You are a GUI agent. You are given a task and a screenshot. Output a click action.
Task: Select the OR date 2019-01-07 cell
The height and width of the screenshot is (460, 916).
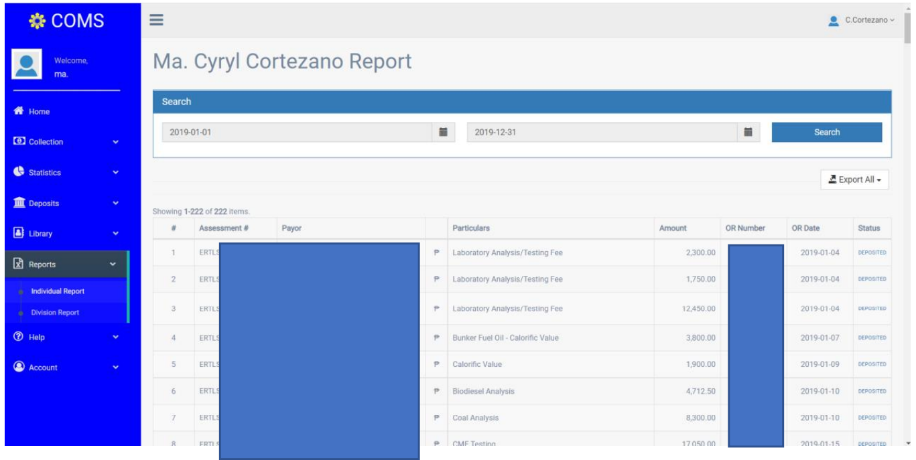pos(819,337)
